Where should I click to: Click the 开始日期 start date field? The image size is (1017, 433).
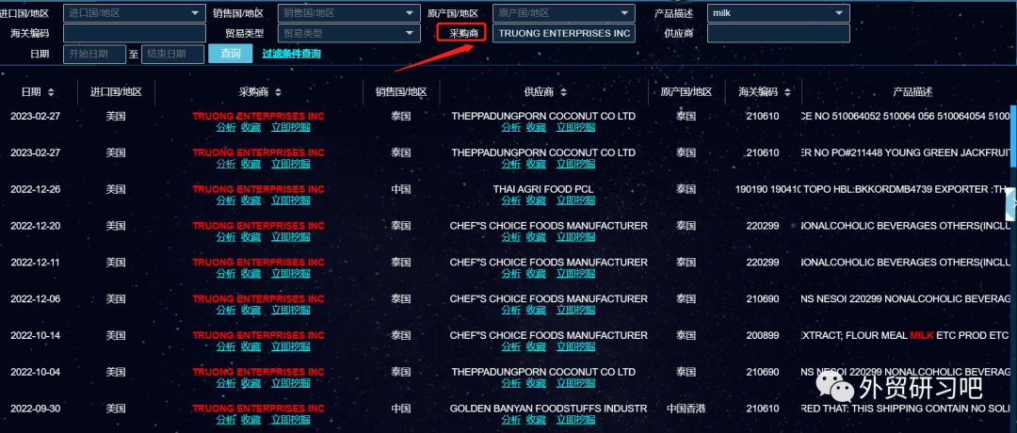click(x=95, y=54)
